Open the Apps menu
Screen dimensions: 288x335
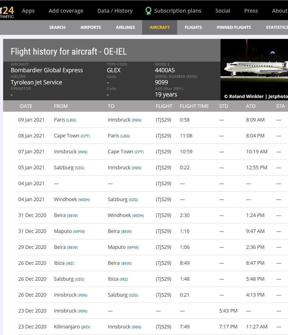(28, 11)
